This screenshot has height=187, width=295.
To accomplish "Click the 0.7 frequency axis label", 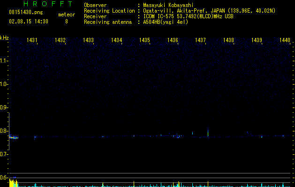I will (4, 154).
